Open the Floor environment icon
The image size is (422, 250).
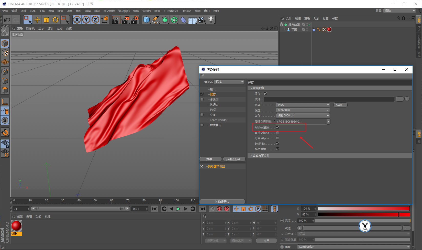coord(193,20)
